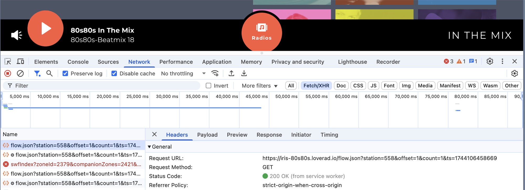Clear the network log
Viewport: 525px width, 190px height.
[x=20, y=73]
